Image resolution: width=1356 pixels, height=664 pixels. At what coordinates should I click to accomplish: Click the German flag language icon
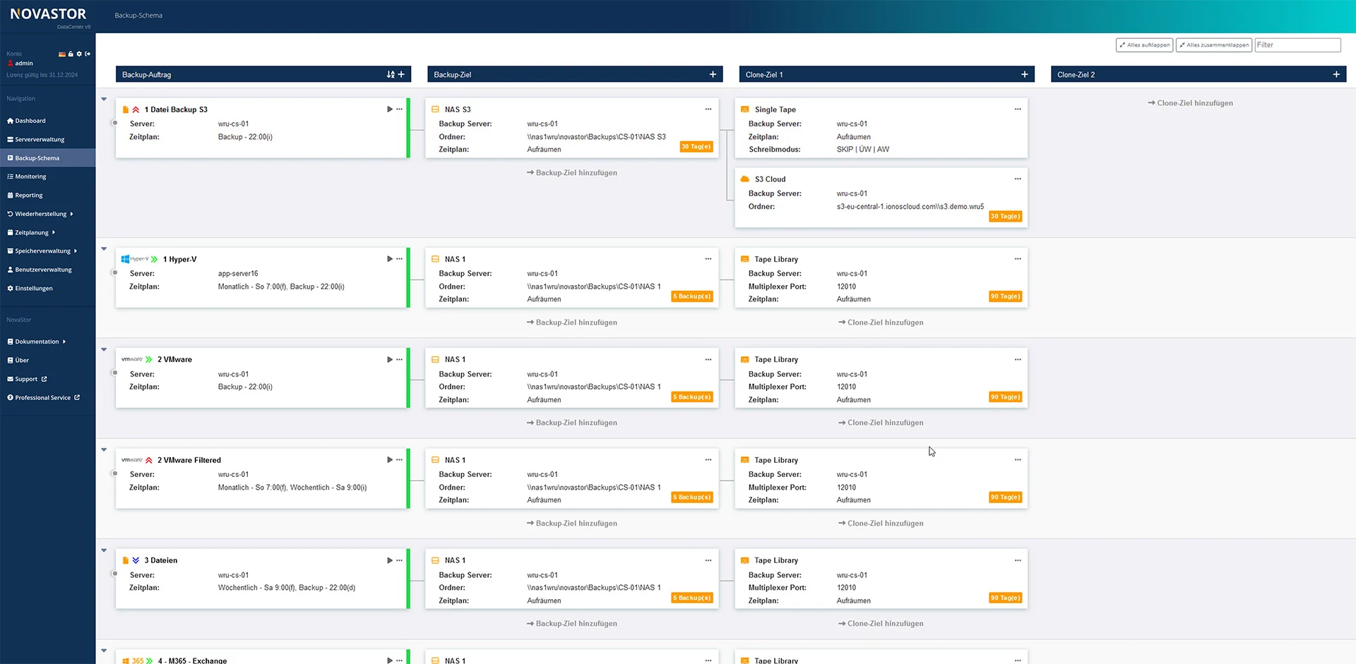tap(62, 54)
